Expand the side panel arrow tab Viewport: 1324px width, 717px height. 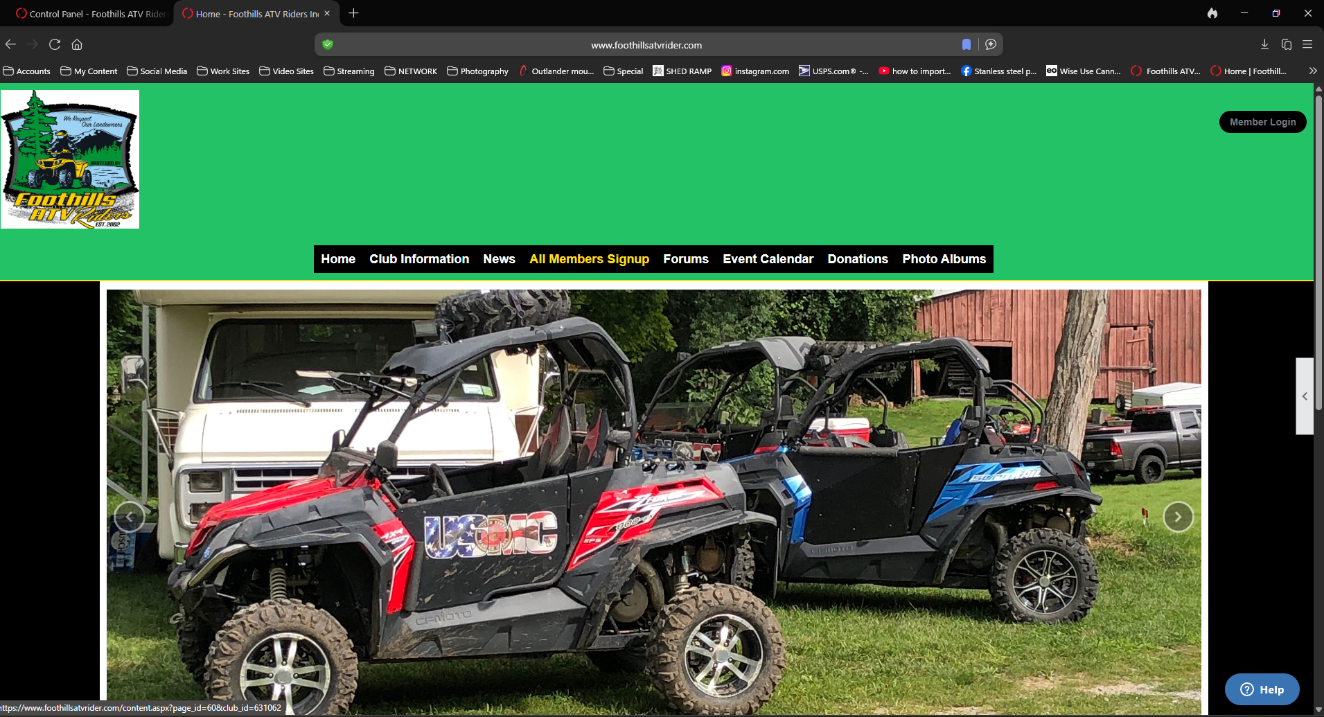coord(1305,396)
